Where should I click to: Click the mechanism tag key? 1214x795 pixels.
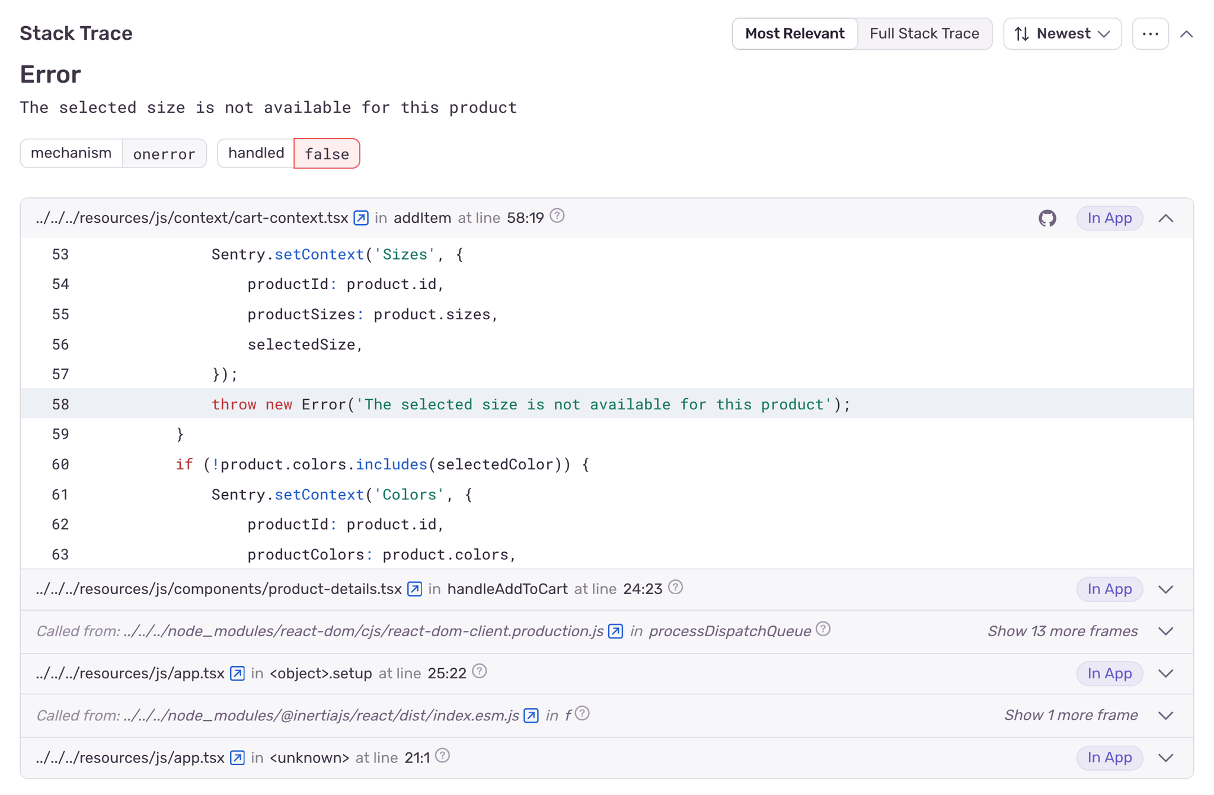71,153
